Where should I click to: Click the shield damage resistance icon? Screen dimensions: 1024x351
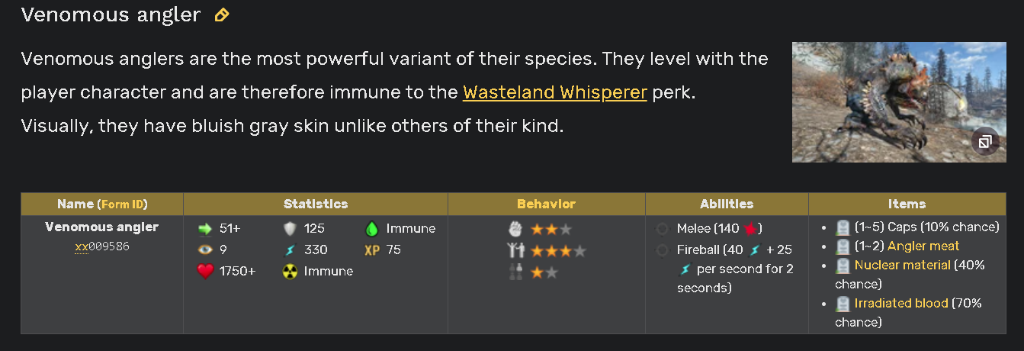pos(290,228)
